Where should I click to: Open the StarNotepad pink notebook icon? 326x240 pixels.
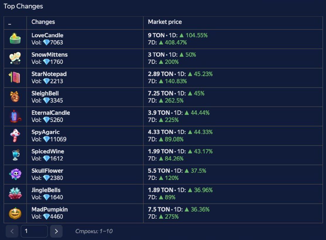15,77
